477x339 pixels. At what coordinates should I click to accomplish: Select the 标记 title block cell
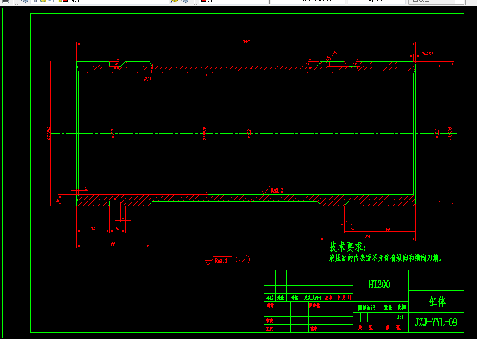tap(270, 298)
